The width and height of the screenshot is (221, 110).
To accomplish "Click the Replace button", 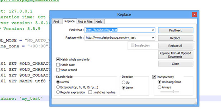I will pyautogui.click(x=175, y=38).
